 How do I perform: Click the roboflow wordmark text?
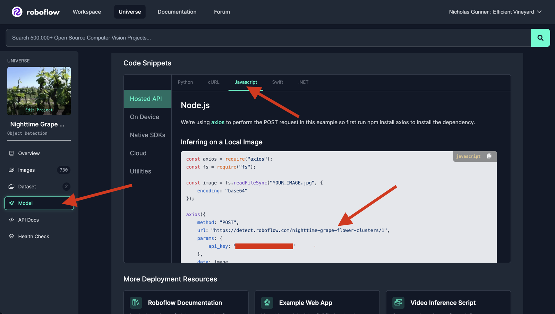pyautogui.click(x=43, y=12)
